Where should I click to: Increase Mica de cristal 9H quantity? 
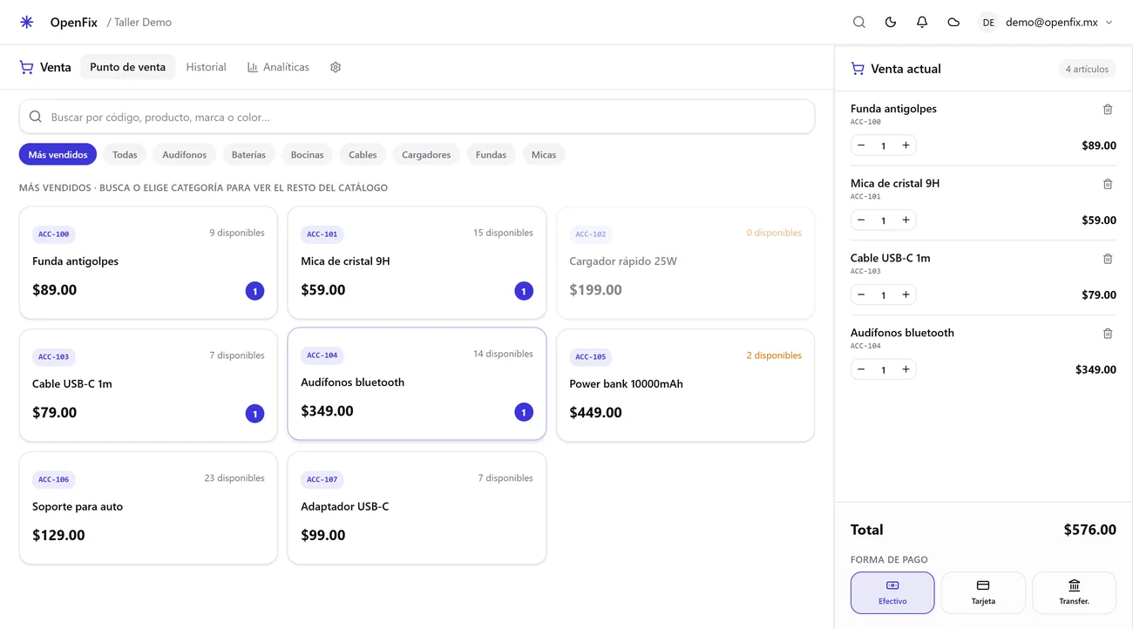click(906, 220)
